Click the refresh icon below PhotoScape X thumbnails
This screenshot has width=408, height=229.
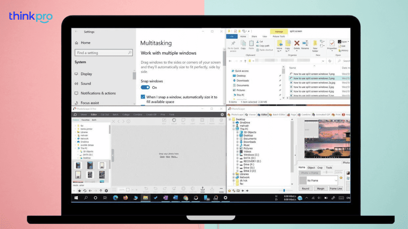pos(85,191)
